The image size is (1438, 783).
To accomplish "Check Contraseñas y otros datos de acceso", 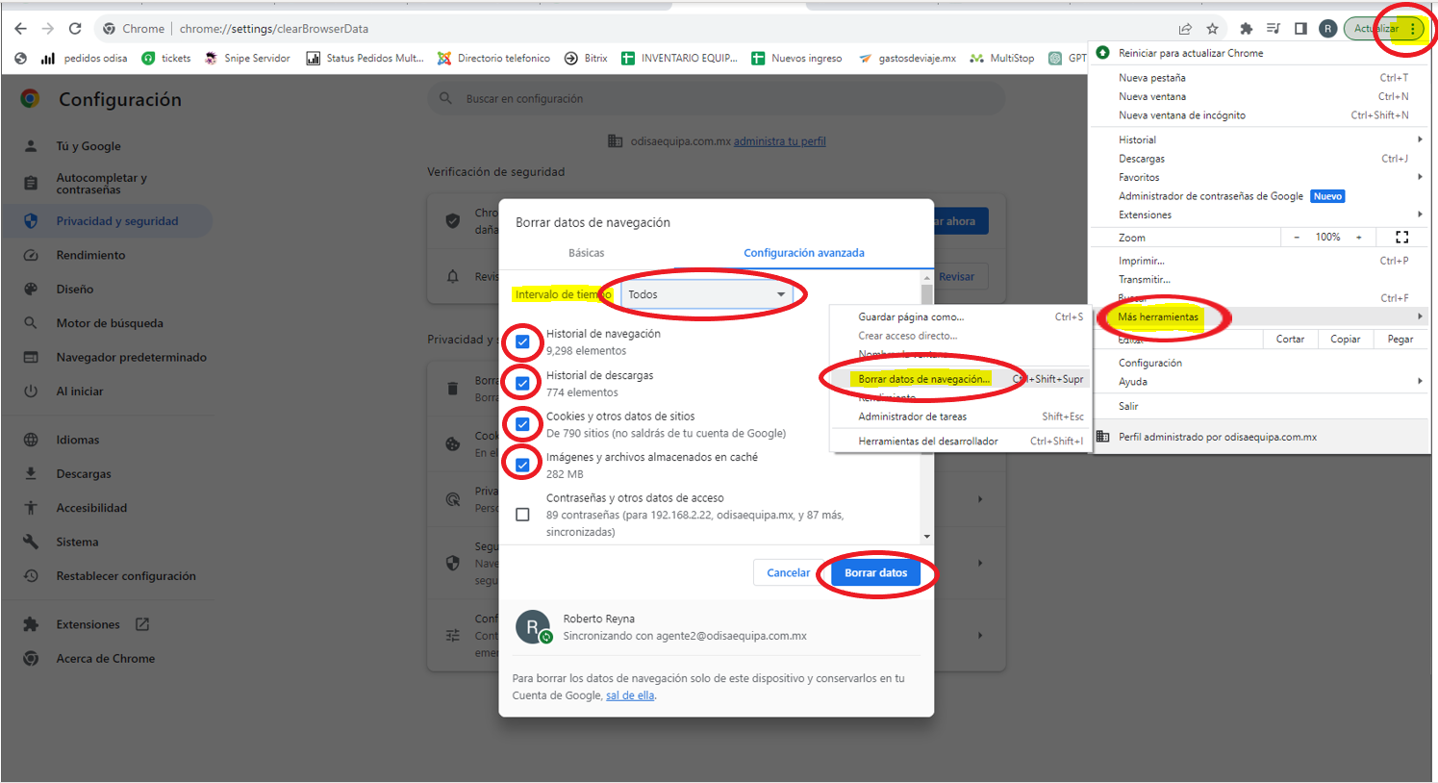I will click(522, 515).
